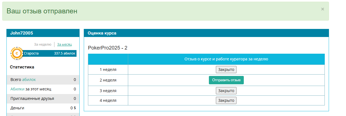
Task: Switch statistics to 'За неделю'
Action: pyautogui.click(x=43, y=44)
